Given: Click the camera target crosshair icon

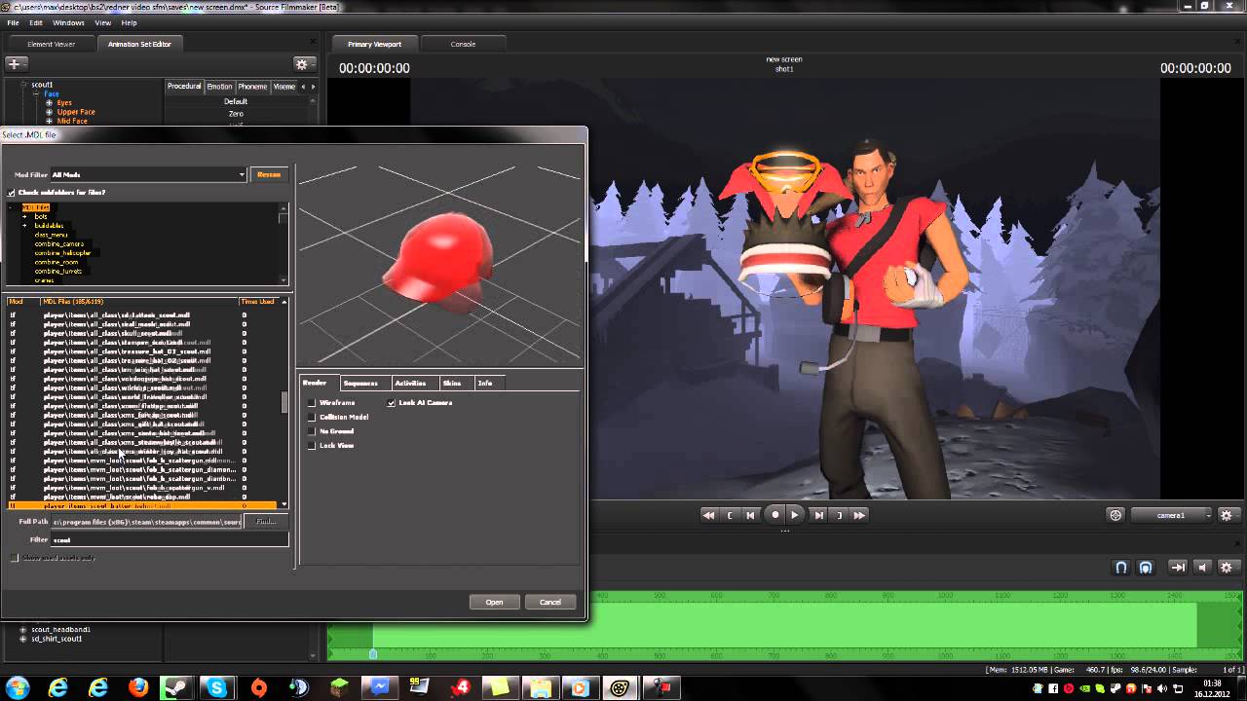Looking at the screenshot, I should pos(1116,515).
